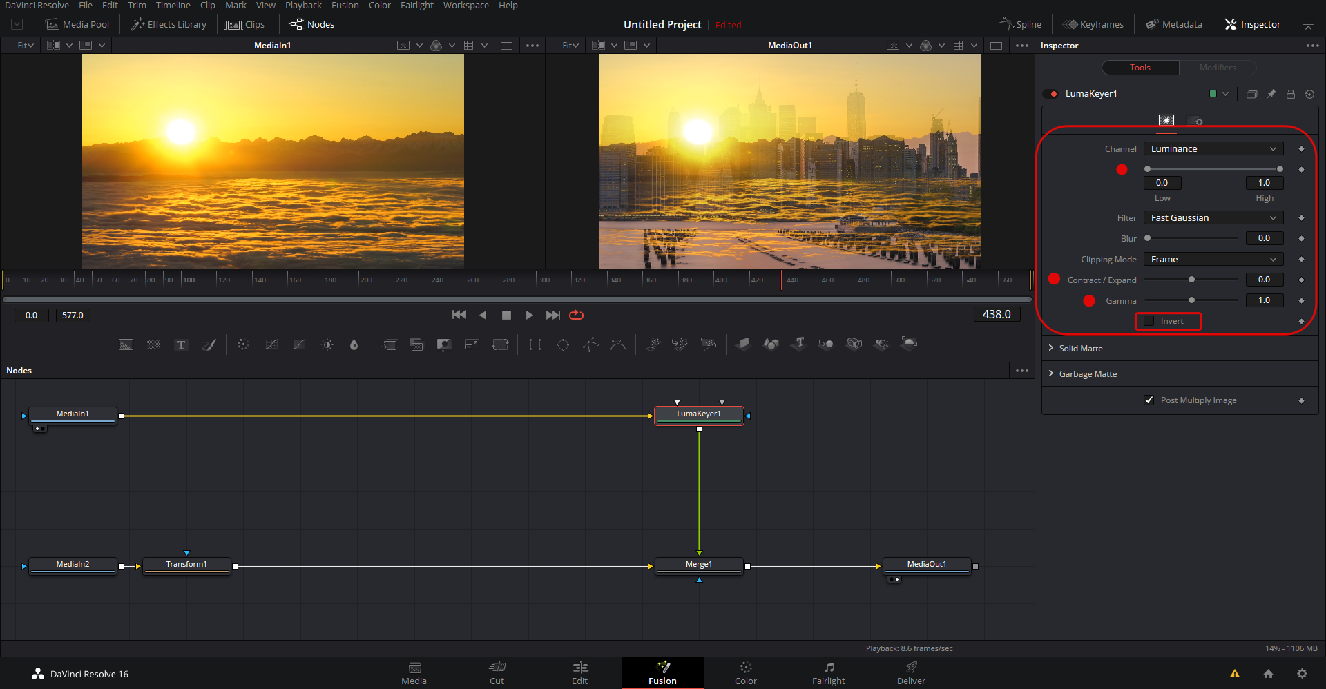Add a Text 3D node

(799, 343)
